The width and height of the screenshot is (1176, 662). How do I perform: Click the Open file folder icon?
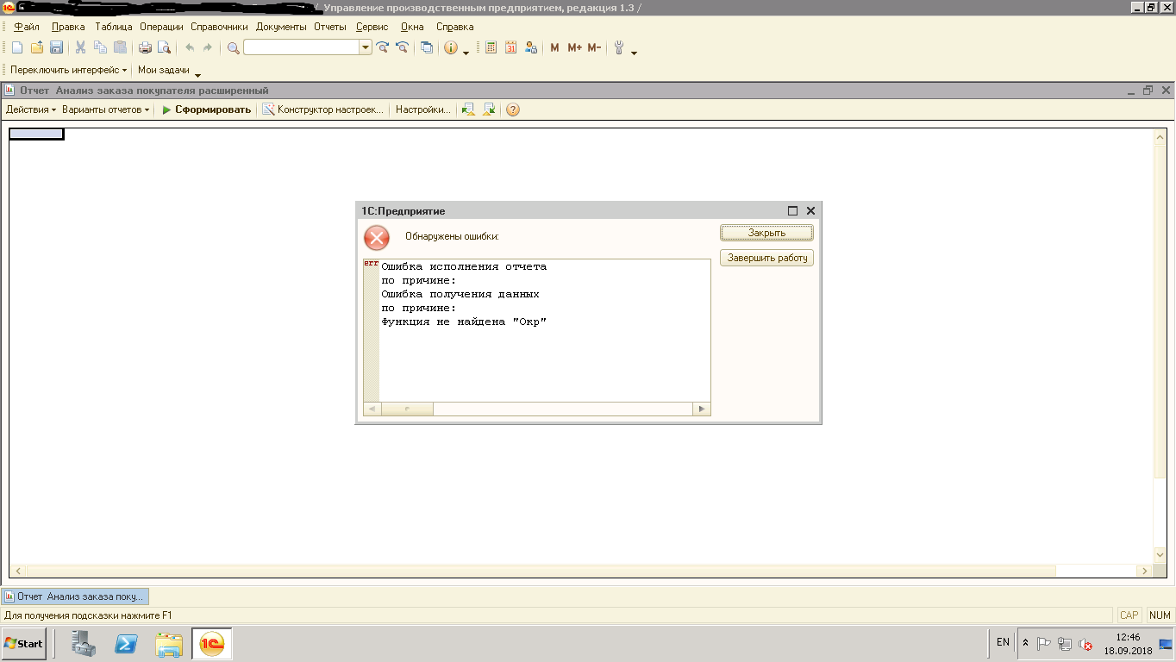(x=36, y=48)
